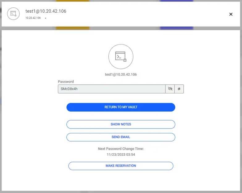Click the SEND EMAIL button
242x193 pixels.
[x=121, y=137]
